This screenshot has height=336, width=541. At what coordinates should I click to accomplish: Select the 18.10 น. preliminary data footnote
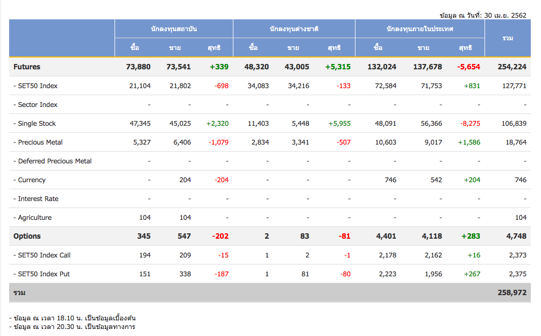click(x=73, y=318)
